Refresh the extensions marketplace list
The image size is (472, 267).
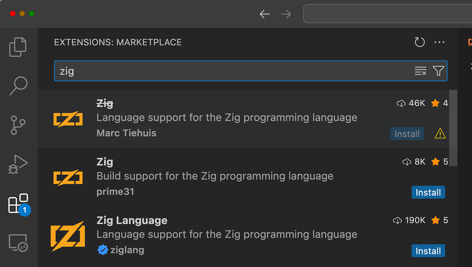point(419,42)
